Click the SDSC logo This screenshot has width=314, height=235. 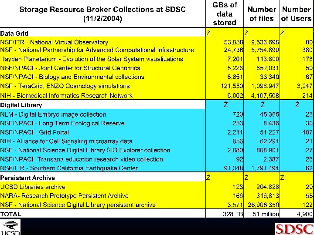tap(294, 229)
